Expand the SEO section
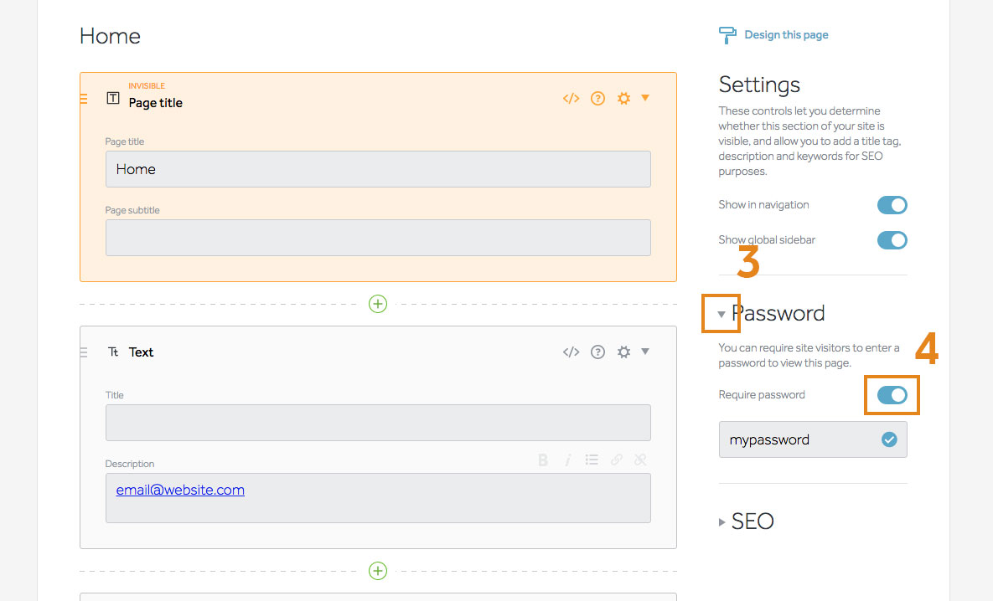This screenshot has height=601, width=993. coord(722,521)
